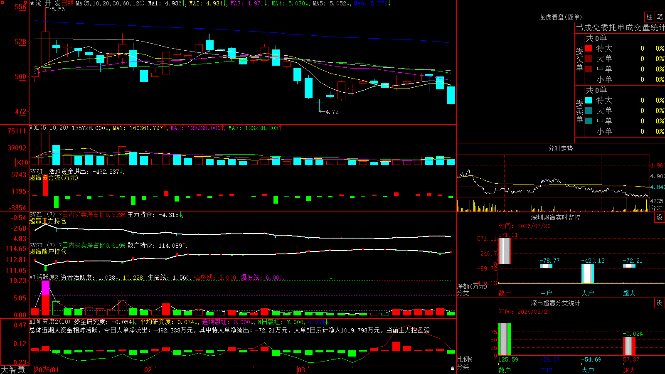Click the 龙虎看盘(逐单) panel title

[x=560, y=17]
